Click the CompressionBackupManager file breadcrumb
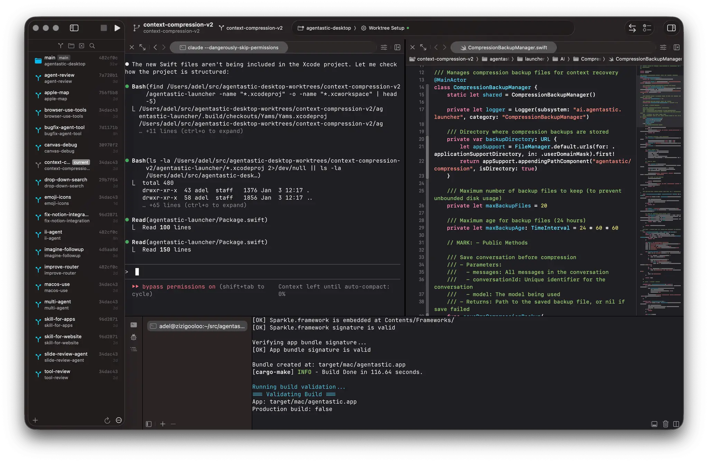The image size is (708, 462). (x=645, y=59)
